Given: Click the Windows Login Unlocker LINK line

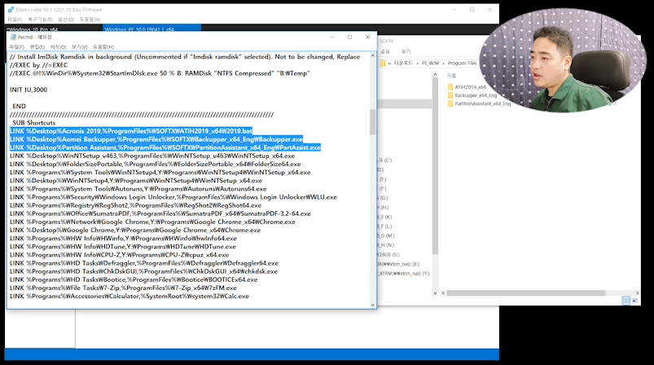Looking at the screenshot, I should point(173,197).
